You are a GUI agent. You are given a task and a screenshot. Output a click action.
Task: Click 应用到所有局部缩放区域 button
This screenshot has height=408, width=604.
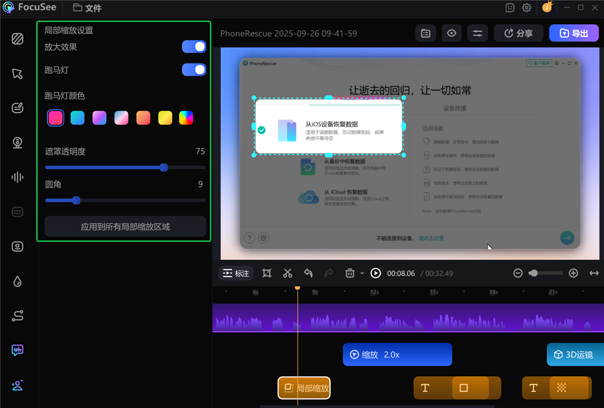[x=126, y=227]
